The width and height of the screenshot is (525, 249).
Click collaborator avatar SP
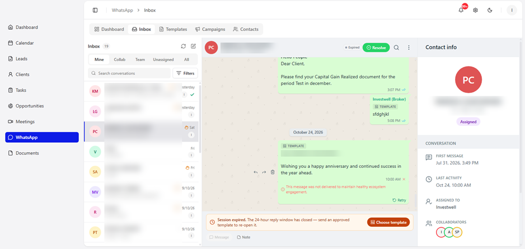(457, 232)
